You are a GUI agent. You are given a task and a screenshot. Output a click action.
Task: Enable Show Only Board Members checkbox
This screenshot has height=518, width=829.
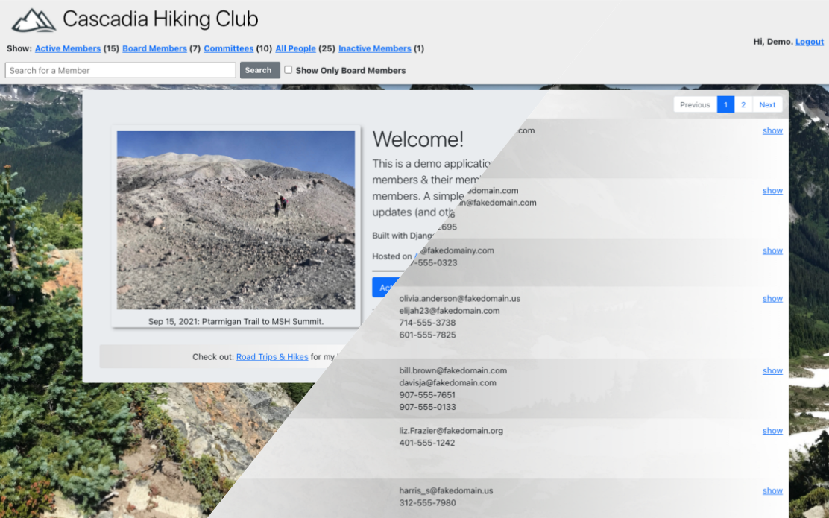(289, 70)
